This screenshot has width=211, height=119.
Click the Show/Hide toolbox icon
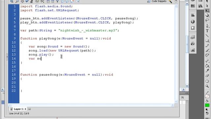coord(78,1)
